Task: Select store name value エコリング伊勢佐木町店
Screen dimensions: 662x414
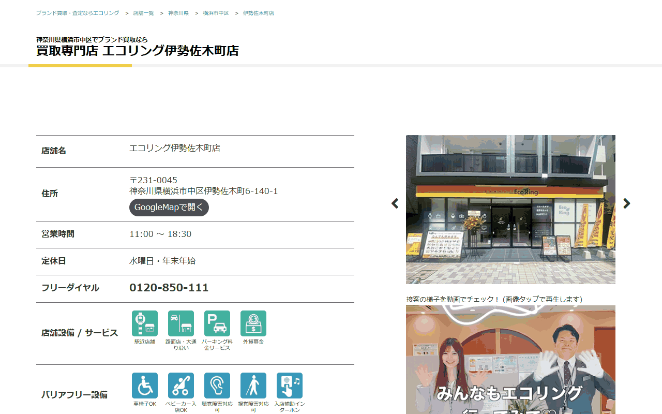Action: click(x=175, y=148)
